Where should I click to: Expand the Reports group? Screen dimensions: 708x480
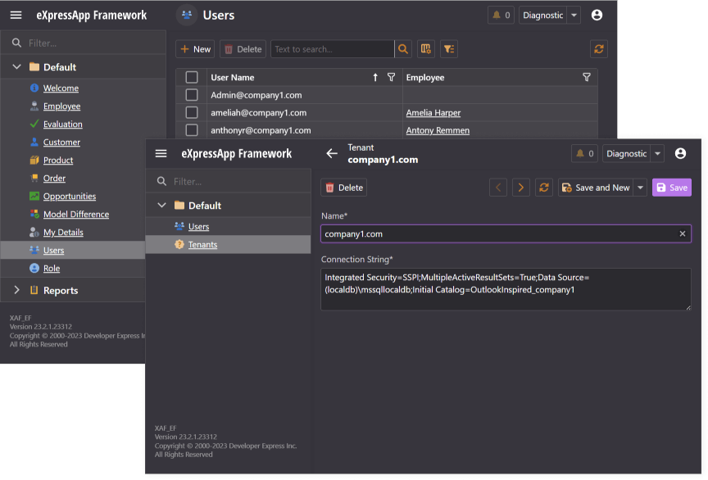click(x=16, y=290)
